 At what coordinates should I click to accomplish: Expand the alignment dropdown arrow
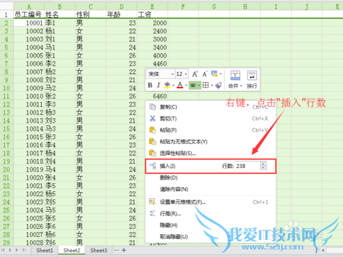[x=199, y=86]
